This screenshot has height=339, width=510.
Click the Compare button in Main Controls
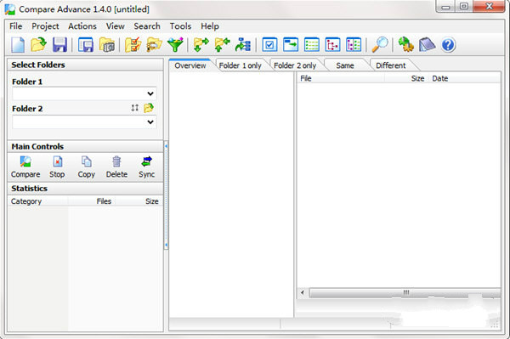[x=25, y=167]
